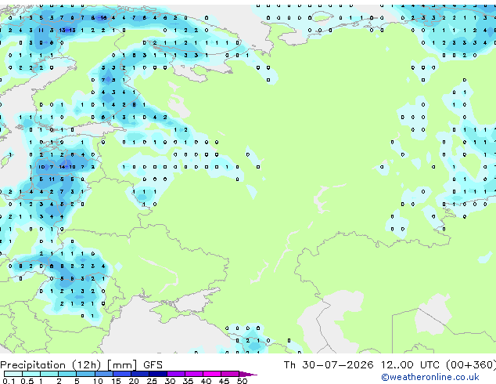Select the 10–15 mm legend swatch
This screenshot has height=384, width=496.
(104, 374)
